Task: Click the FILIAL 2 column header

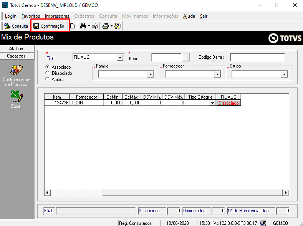Action: click(228, 97)
